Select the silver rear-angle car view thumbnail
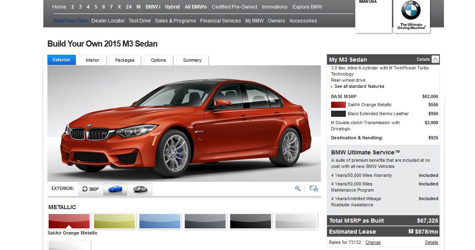This screenshot has height=250, width=475. pos(140,189)
